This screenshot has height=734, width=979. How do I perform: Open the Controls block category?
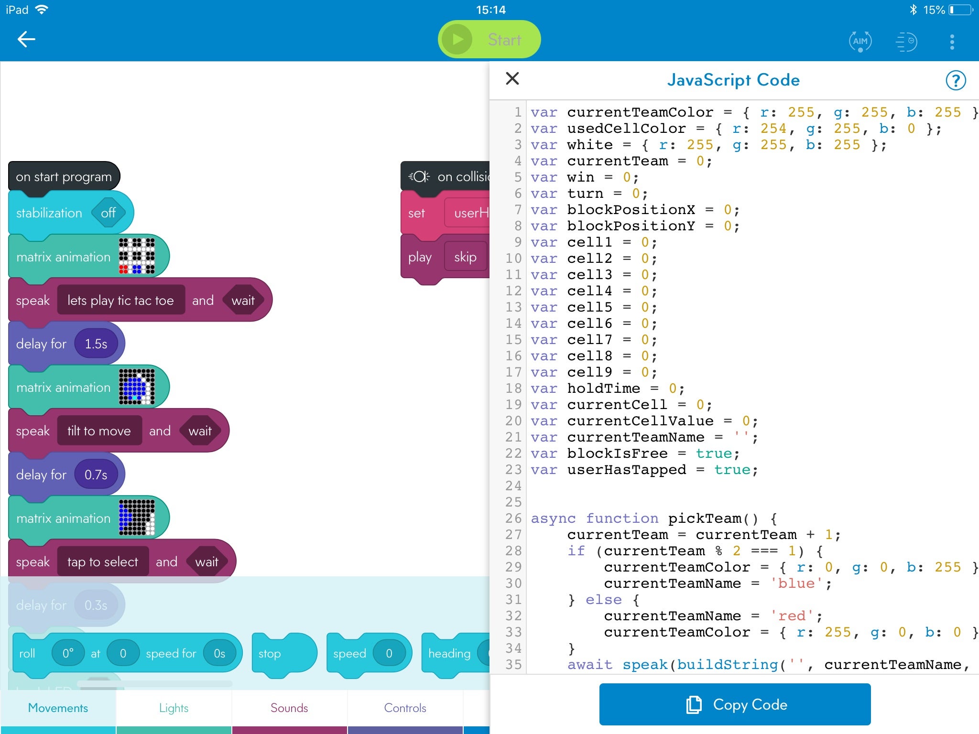(405, 708)
